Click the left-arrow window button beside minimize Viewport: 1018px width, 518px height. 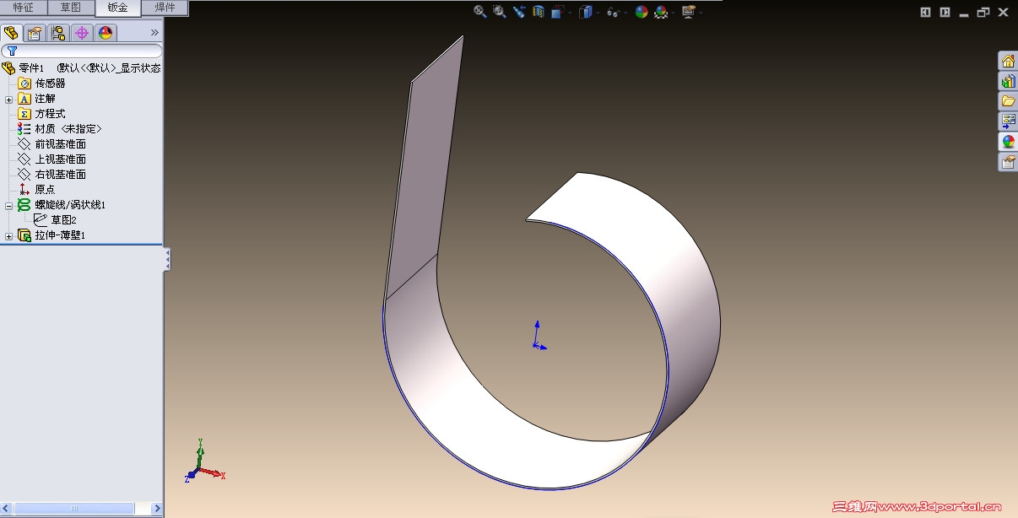tap(925, 12)
